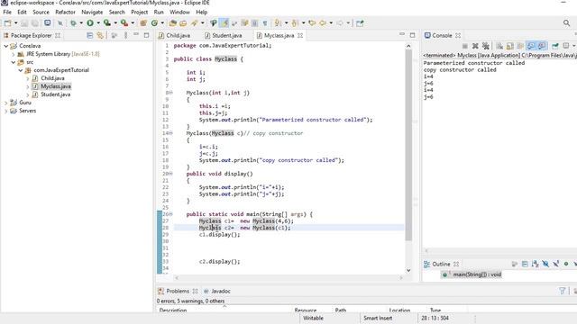The width and height of the screenshot is (577, 324).
Task: Click the Writable status bar entry
Action: coord(313,318)
